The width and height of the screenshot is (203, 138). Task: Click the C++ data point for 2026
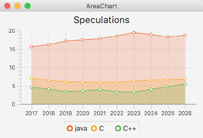tap(185, 84)
